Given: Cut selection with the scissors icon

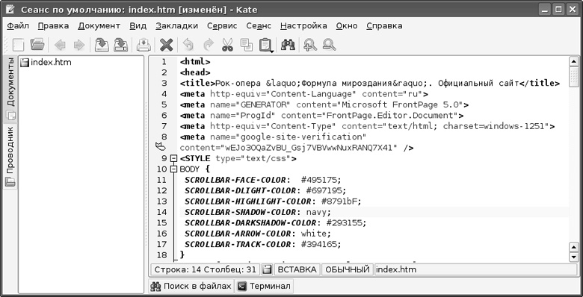Looking at the screenshot, I should (227, 46).
